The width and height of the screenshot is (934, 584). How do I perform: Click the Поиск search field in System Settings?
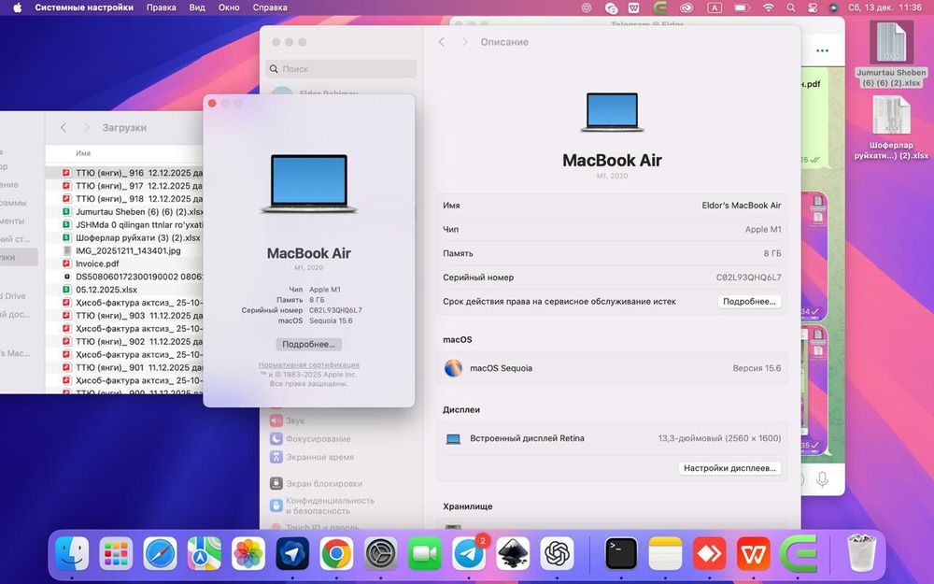pyautogui.click(x=341, y=68)
